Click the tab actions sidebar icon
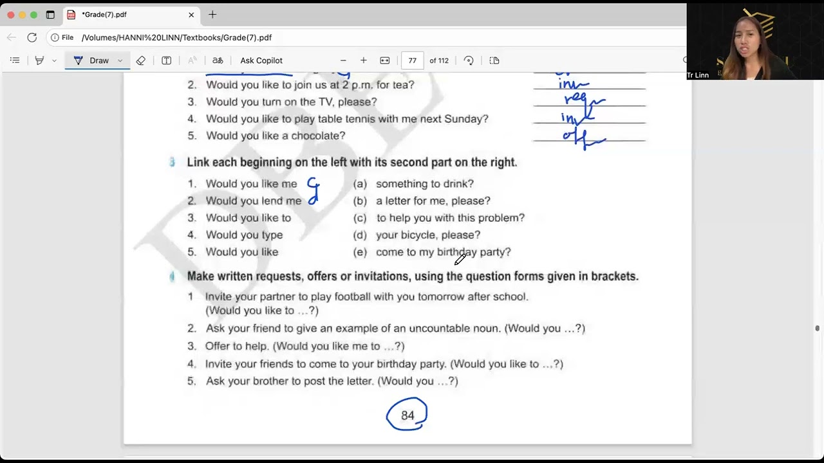Screen dimensions: 824x463 click(50, 14)
